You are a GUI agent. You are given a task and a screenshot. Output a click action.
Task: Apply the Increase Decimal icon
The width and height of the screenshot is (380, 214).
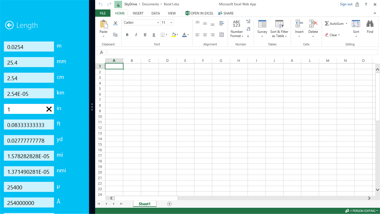pos(249,21)
